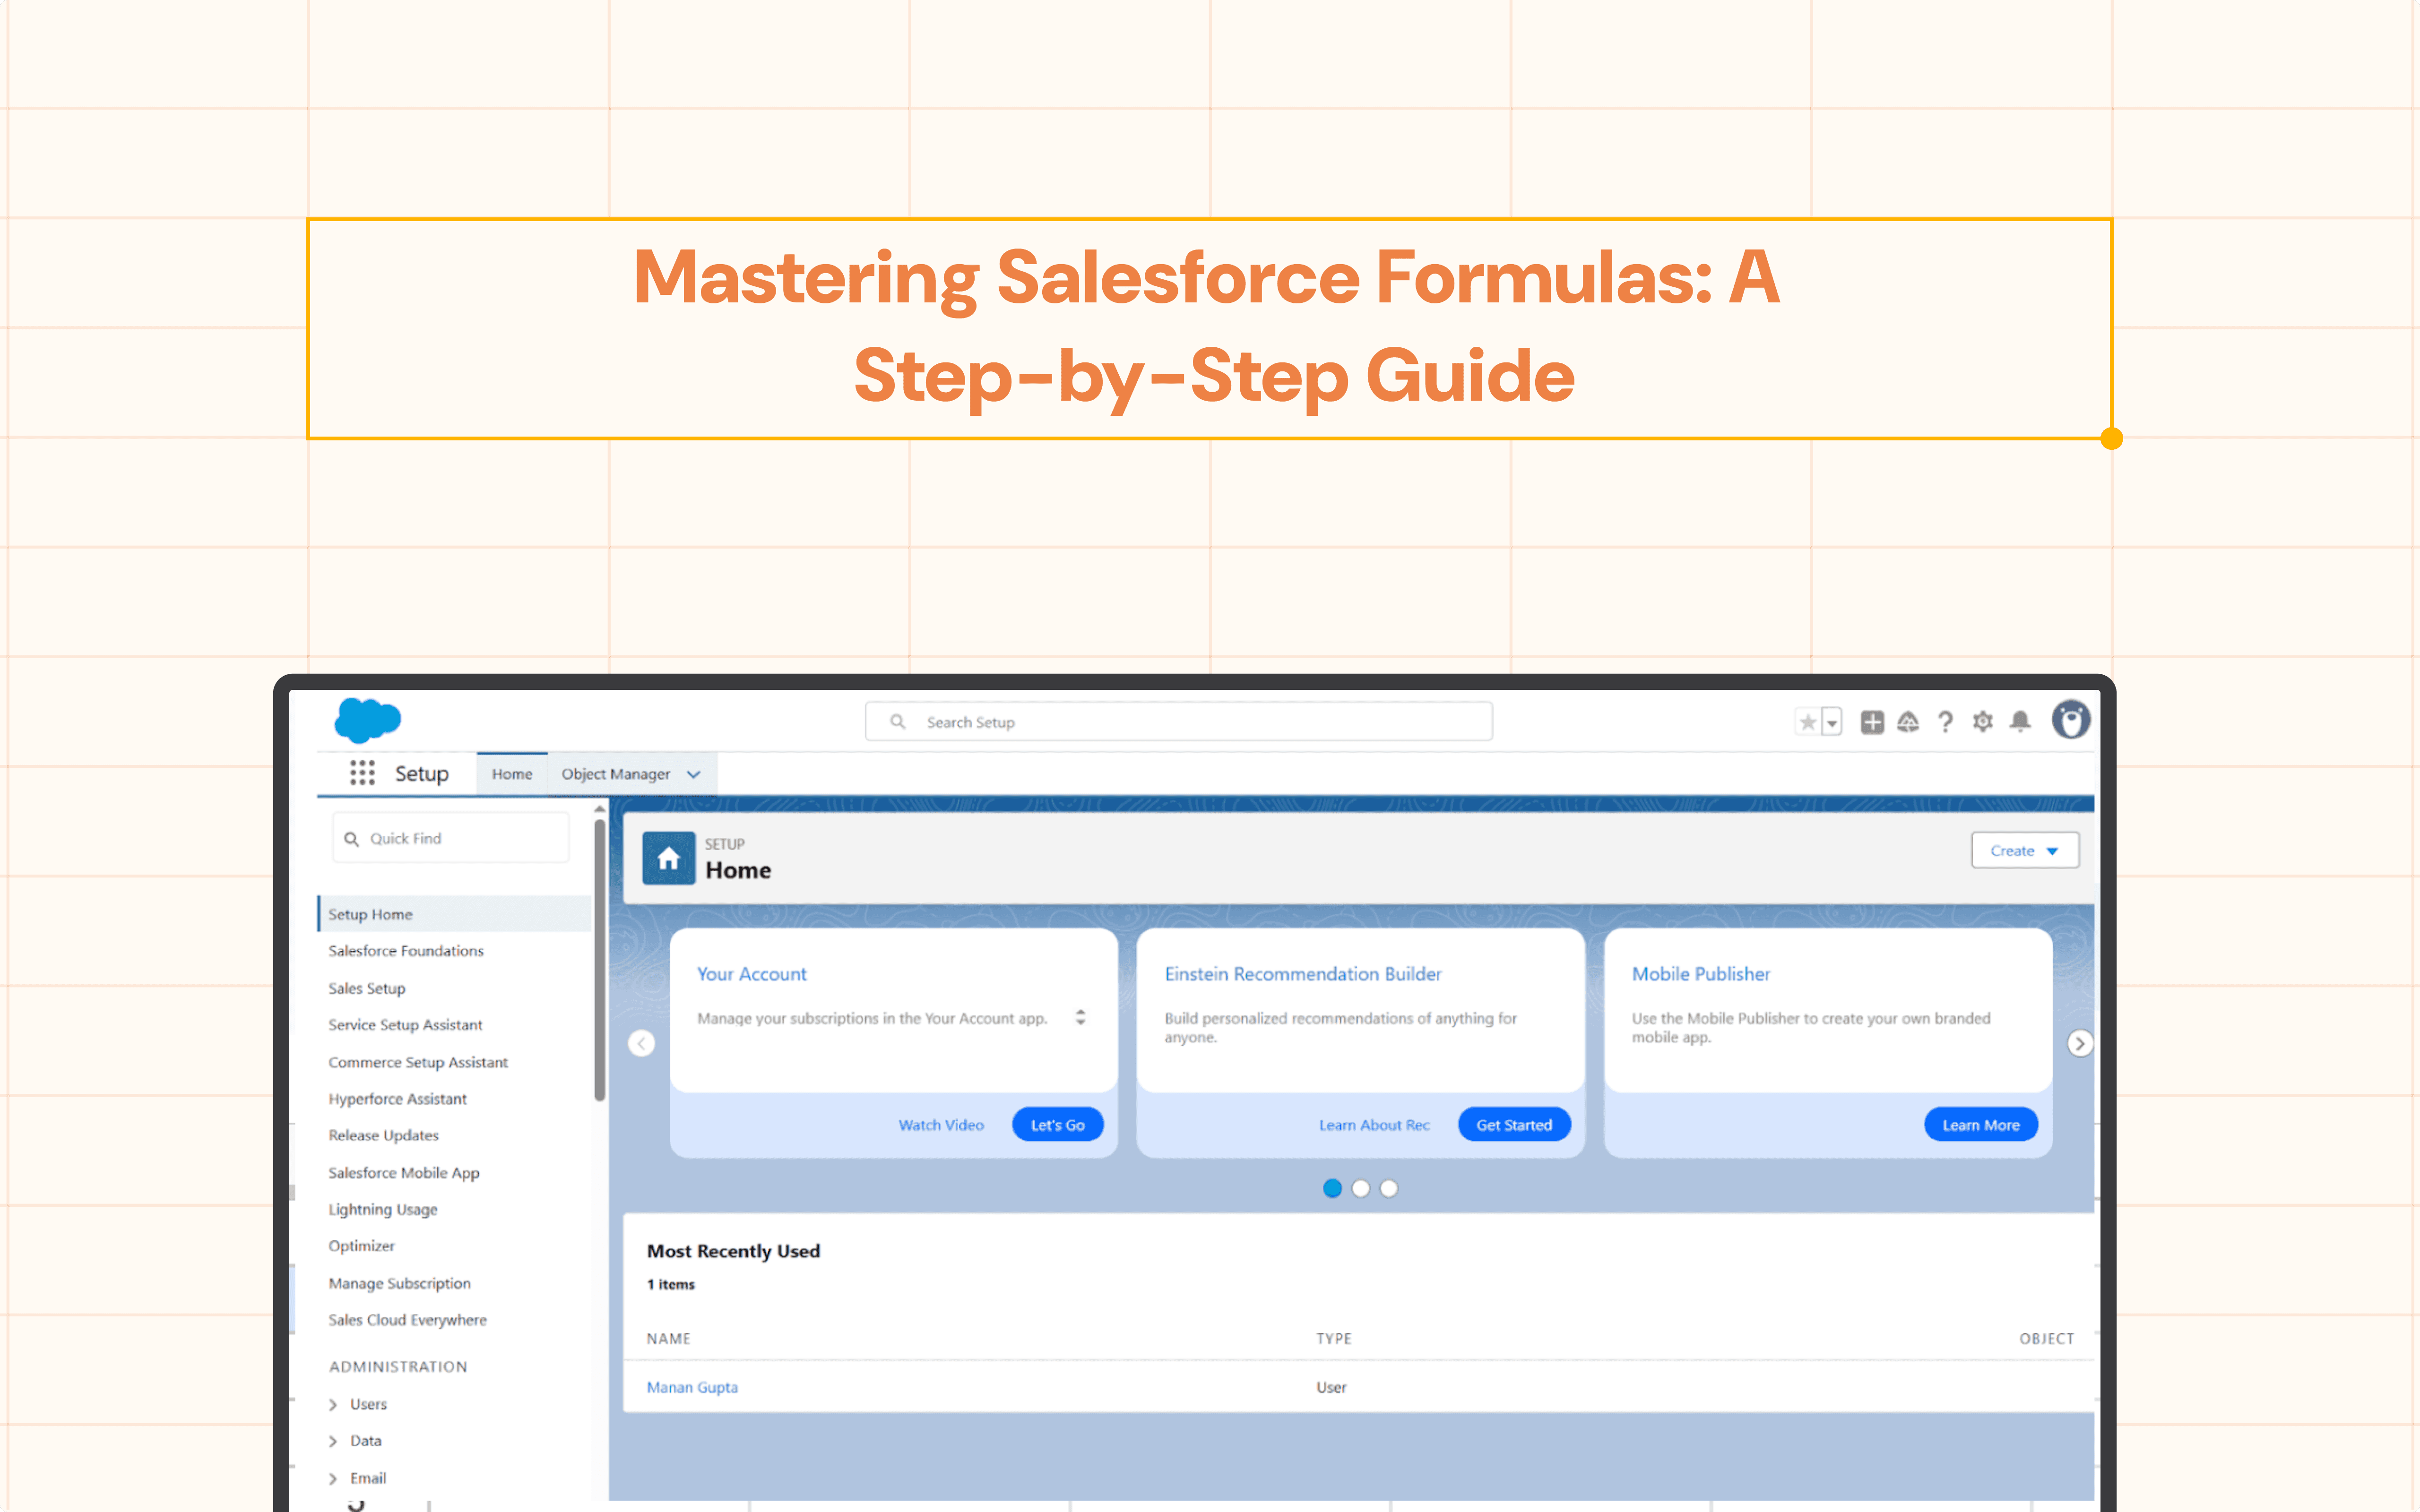
Task: Click the global actions plus icon
Action: pos(1872,722)
